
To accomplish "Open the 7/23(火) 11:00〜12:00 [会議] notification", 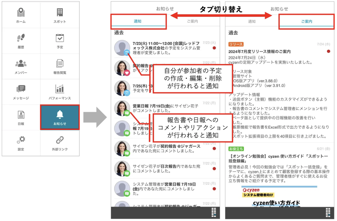I will 165,48.
